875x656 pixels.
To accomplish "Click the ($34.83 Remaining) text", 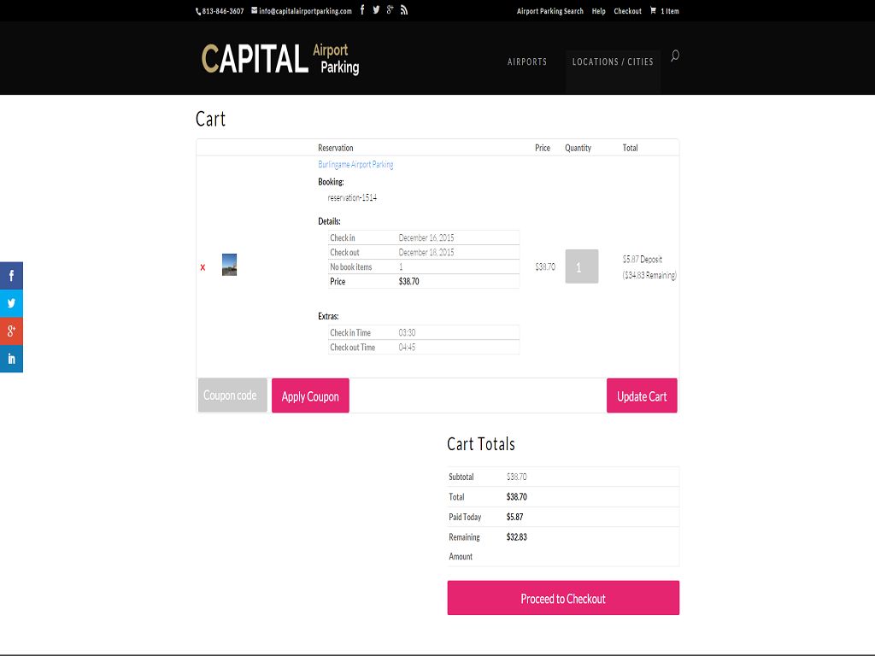I will point(649,275).
